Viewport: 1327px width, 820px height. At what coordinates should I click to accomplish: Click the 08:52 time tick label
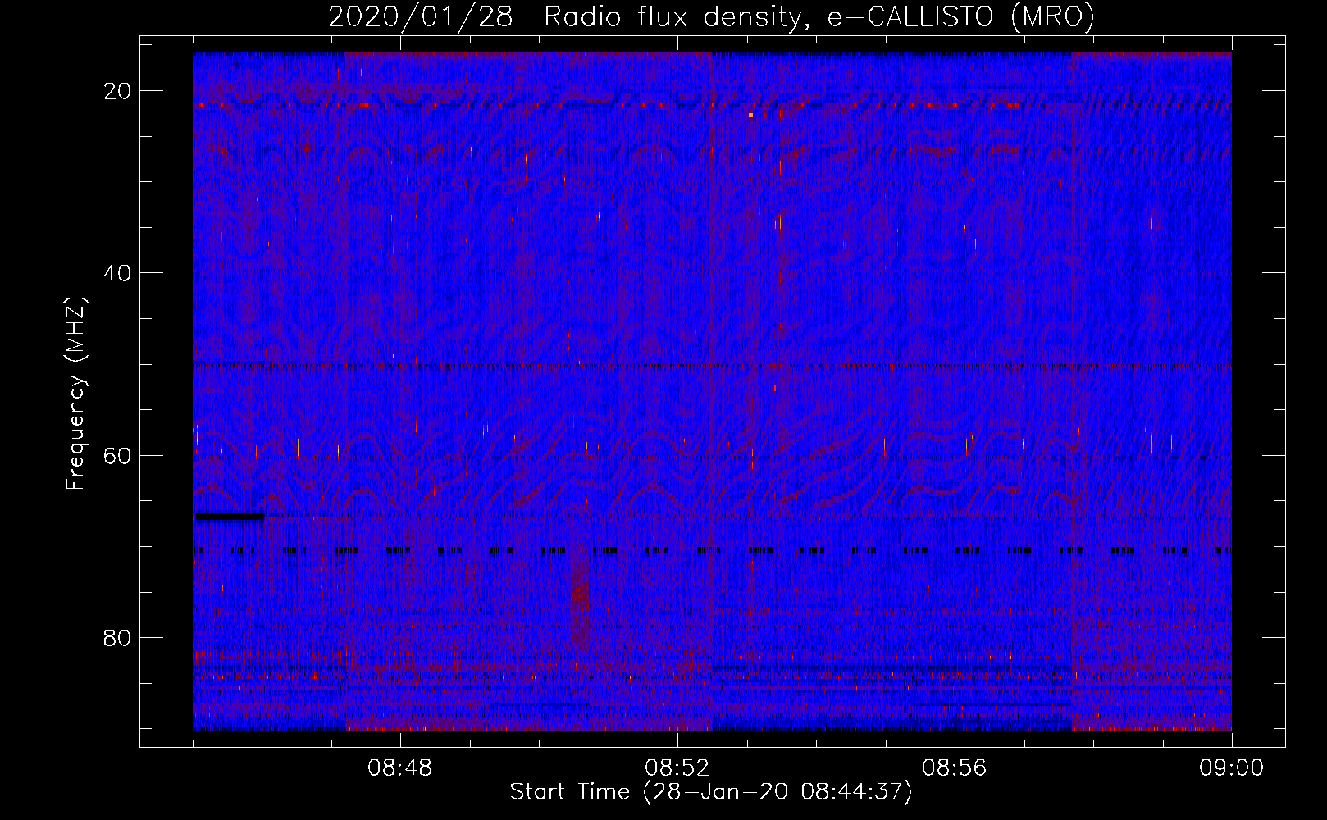click(x=677, y=768)
